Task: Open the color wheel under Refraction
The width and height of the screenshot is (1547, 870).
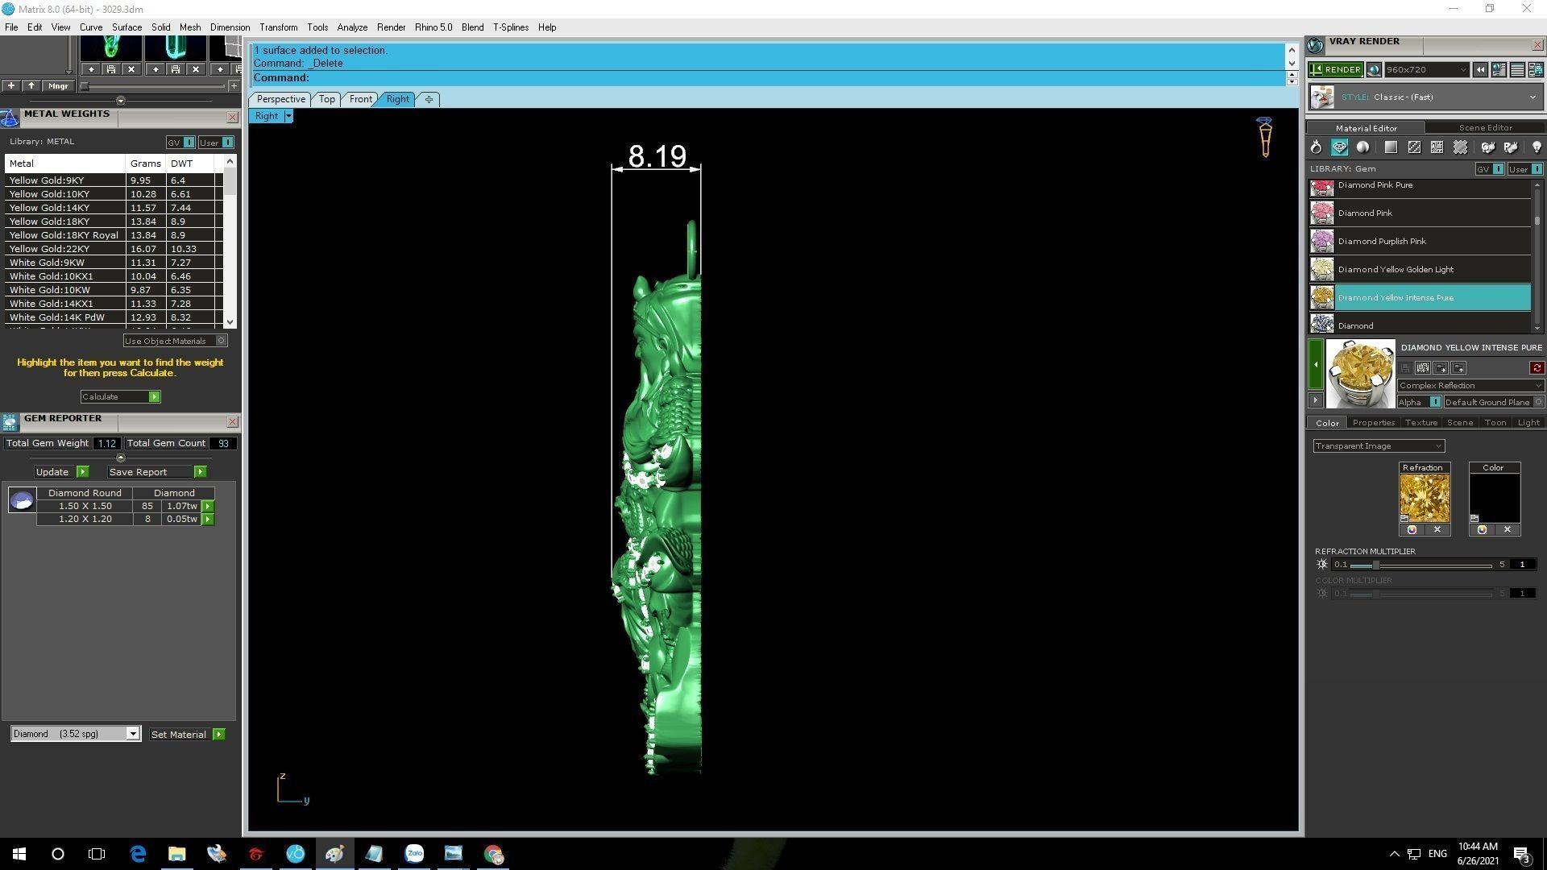Action: 1412,530
